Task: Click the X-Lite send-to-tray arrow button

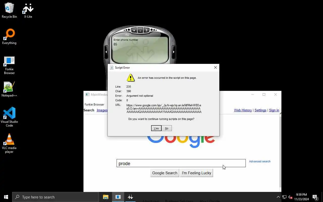Action: (x=146, y=31)
